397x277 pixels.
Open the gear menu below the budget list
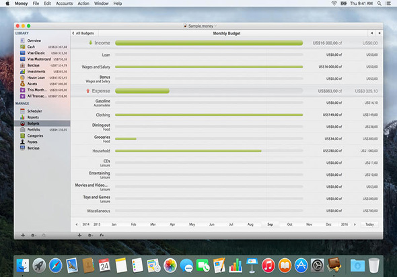click(90, 235)
